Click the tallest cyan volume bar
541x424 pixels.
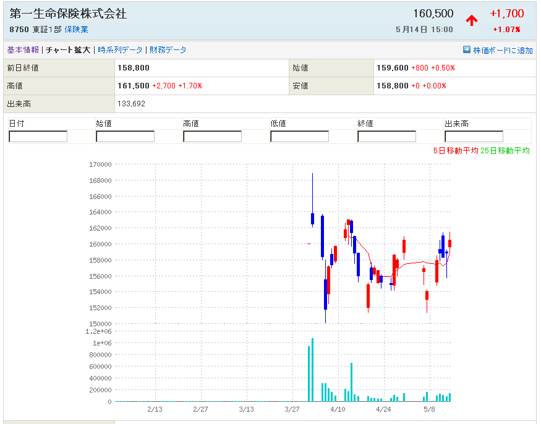click(x=313, y=370)
